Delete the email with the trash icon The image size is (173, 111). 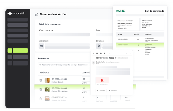105,53
